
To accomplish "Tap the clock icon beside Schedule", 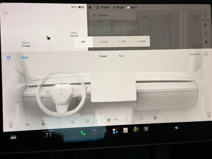I will tap(206, 54).
